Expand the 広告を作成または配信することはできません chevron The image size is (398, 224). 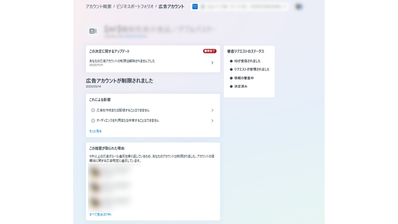tap(212, 110)
